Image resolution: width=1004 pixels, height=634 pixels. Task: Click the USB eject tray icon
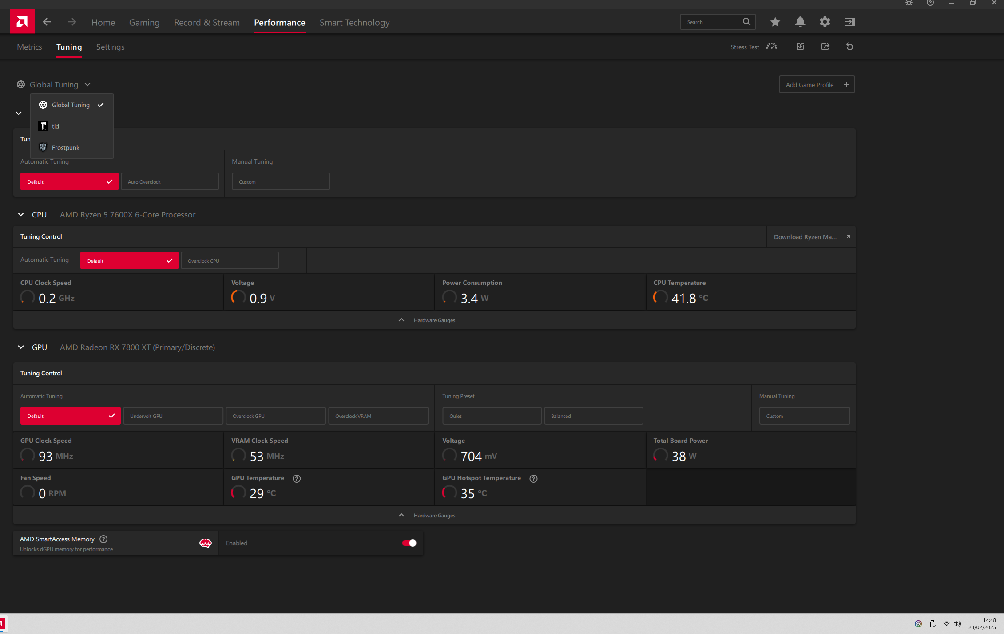coord(933,624)
